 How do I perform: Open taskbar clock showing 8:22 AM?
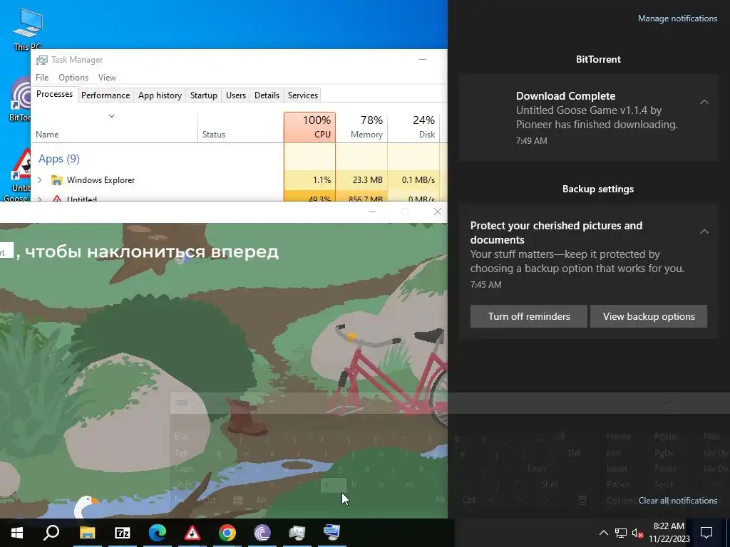pos(669,533)
